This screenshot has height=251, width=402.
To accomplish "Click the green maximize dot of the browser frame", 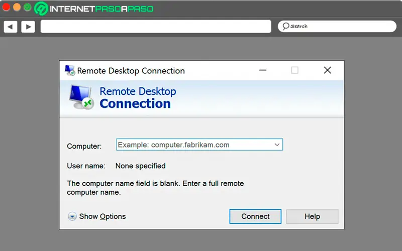I will click(x=28, y=7).
